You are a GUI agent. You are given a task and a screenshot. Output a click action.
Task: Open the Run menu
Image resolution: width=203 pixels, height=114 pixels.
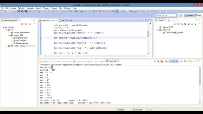60,8
